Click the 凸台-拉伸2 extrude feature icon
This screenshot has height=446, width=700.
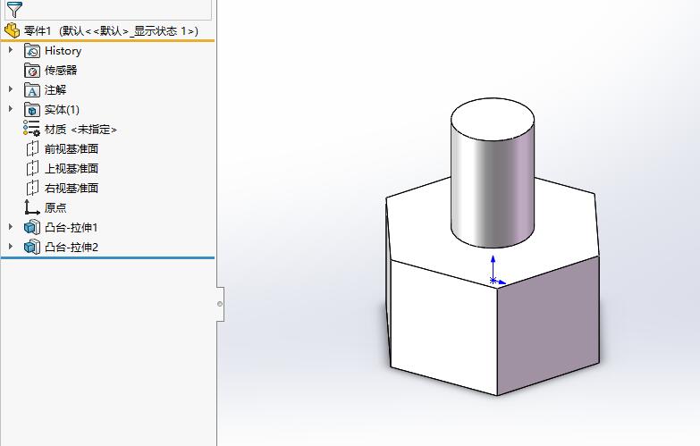click(x=32, y=247)
